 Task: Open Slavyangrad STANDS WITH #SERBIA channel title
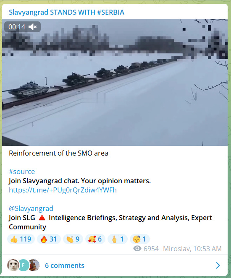[x=67, y=13]
